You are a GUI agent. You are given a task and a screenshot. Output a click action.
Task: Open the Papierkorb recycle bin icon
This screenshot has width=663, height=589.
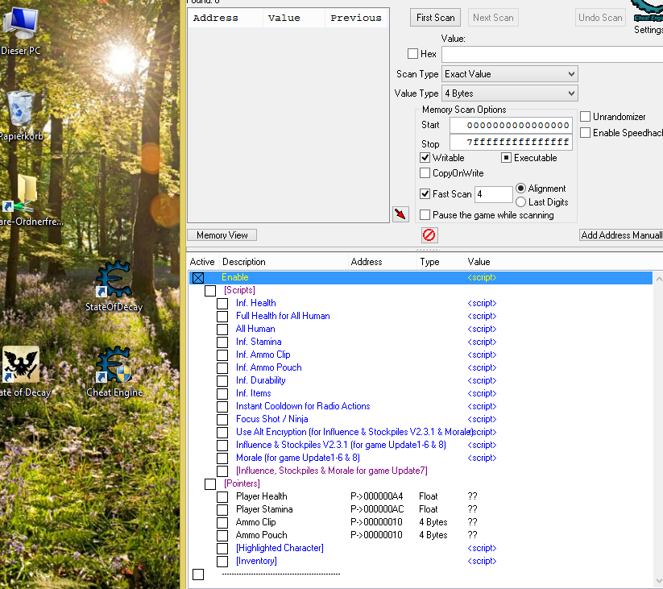tap(20, 115)
